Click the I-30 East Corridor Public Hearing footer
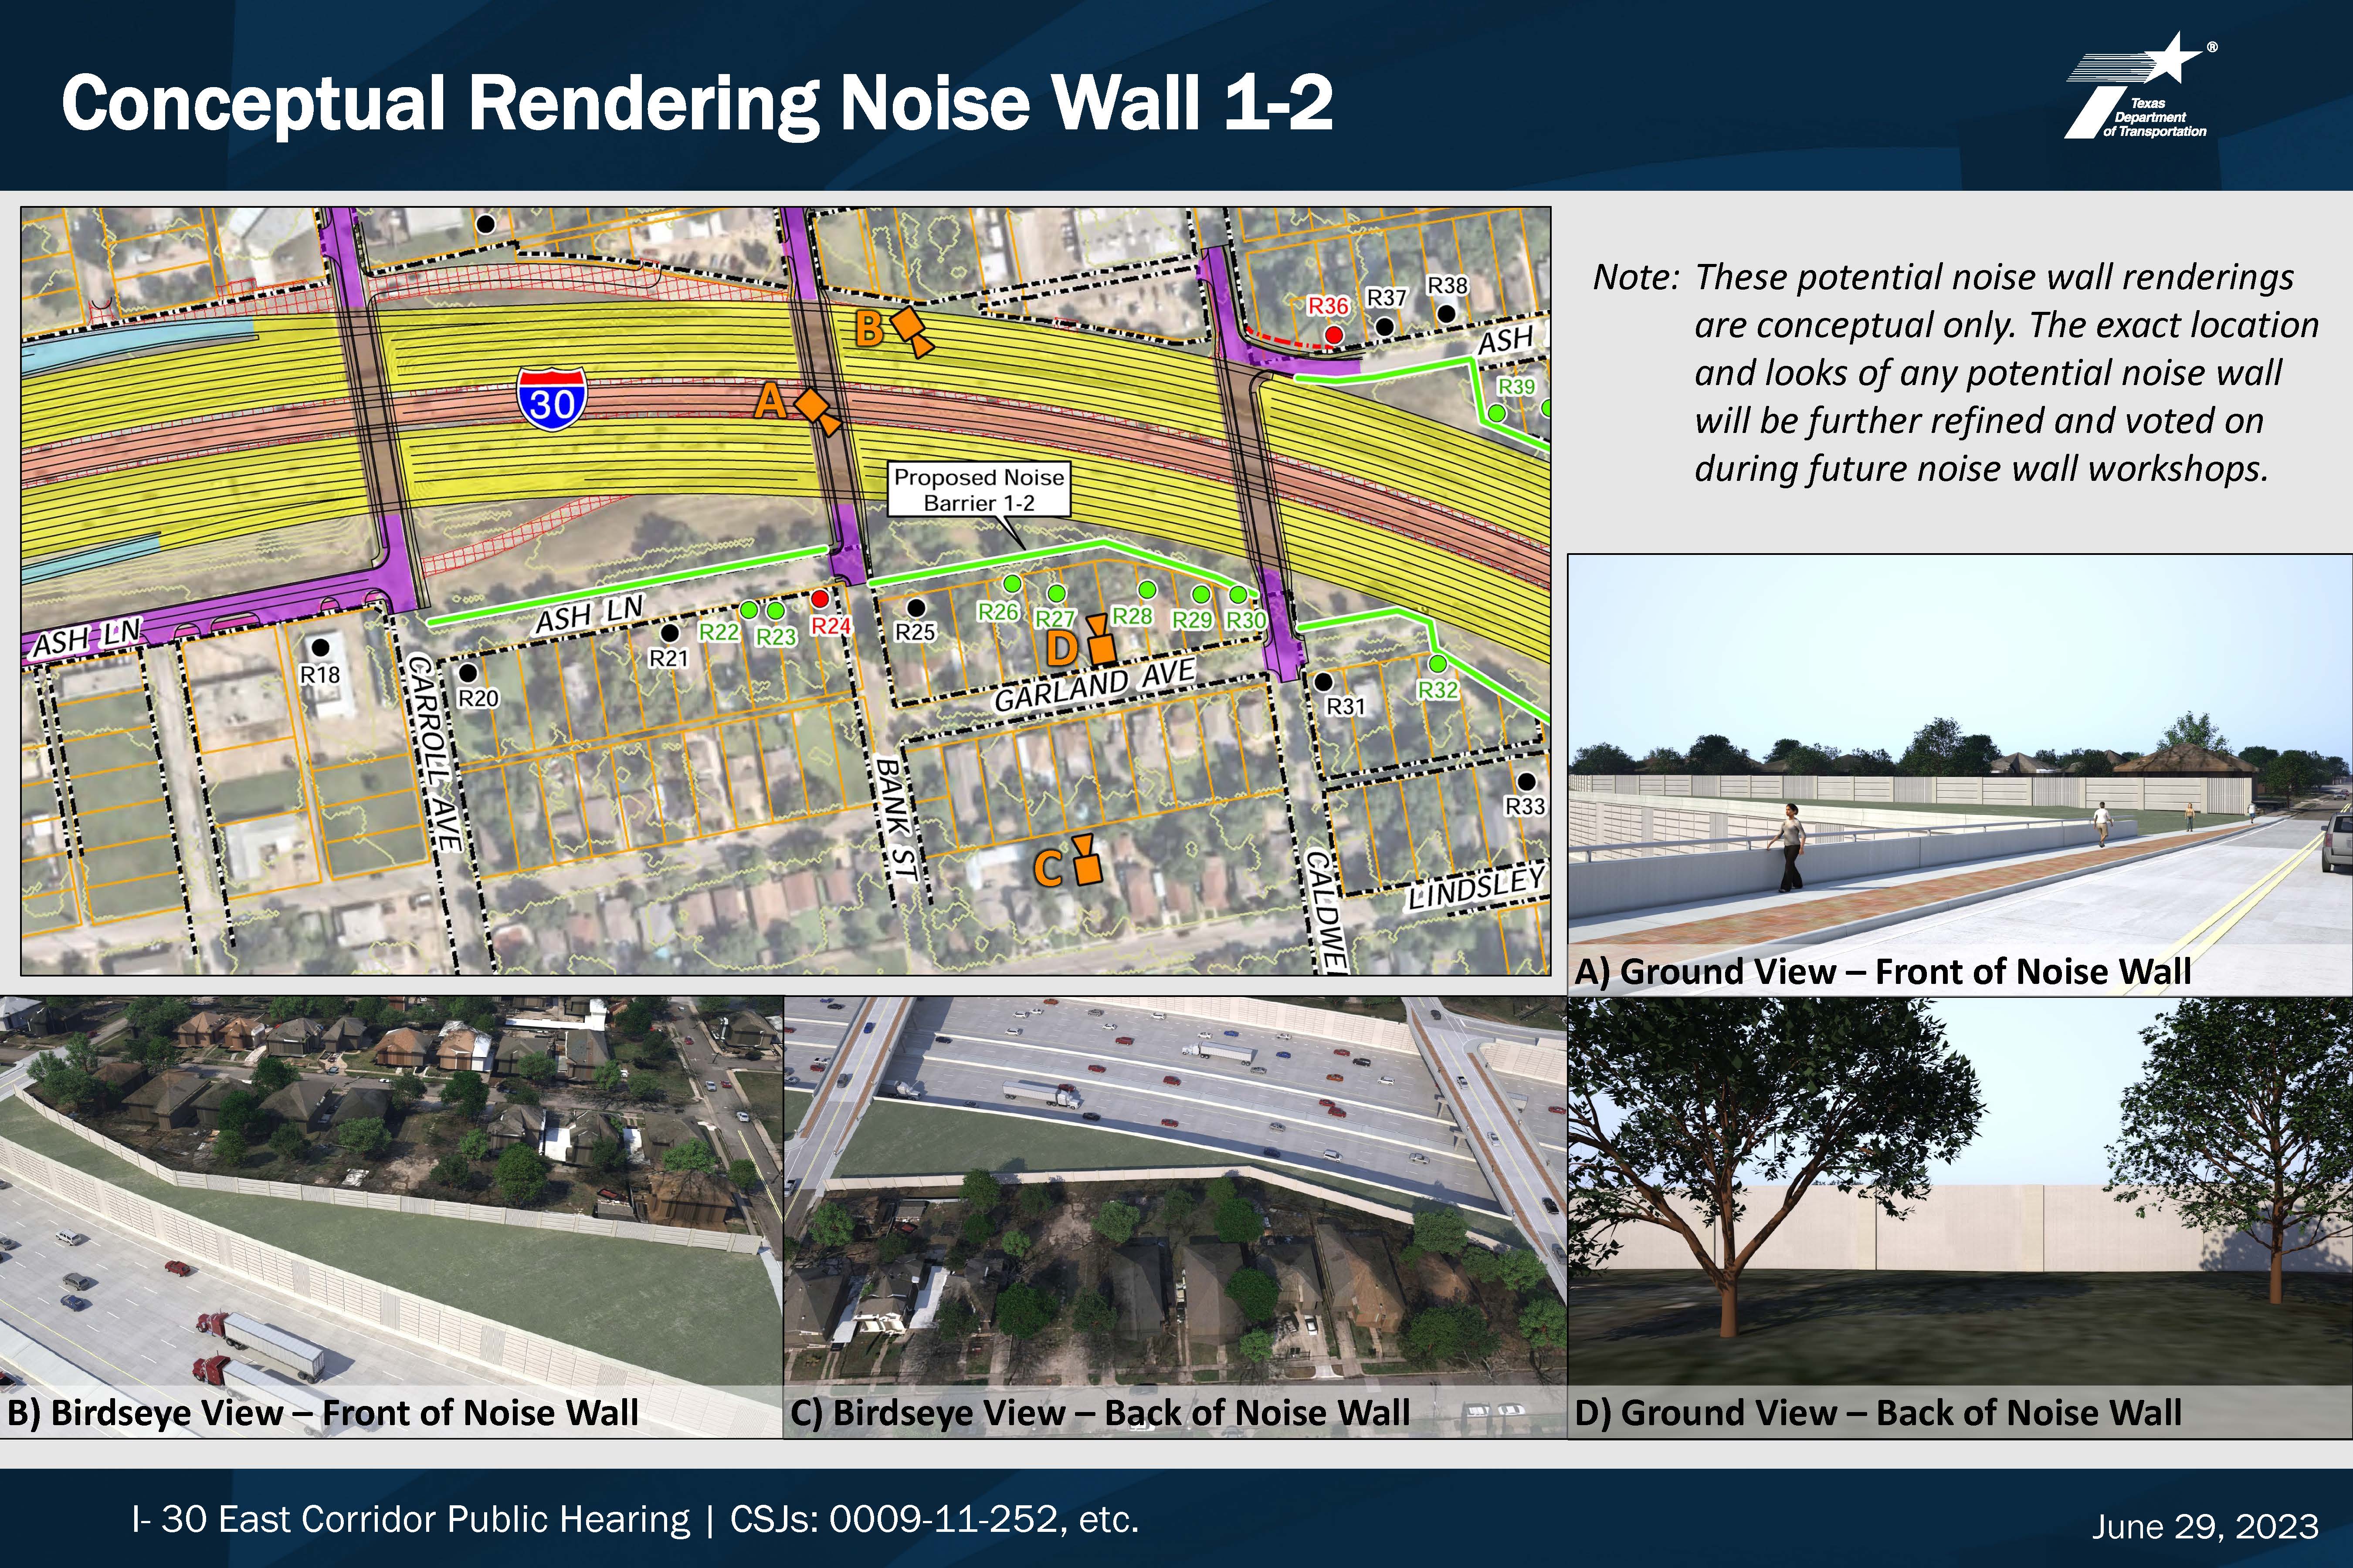 (635, 1520)
